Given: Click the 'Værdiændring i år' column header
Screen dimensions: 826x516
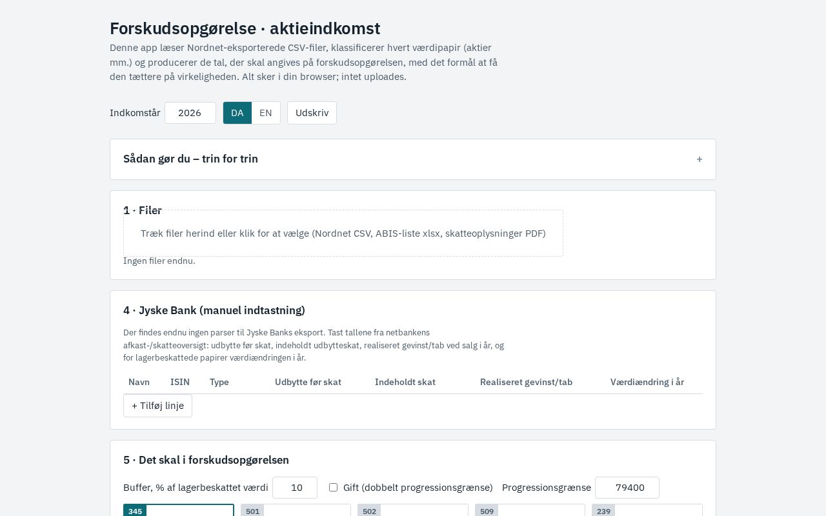Looking at the screenshot, I should [x=647, y=382].
